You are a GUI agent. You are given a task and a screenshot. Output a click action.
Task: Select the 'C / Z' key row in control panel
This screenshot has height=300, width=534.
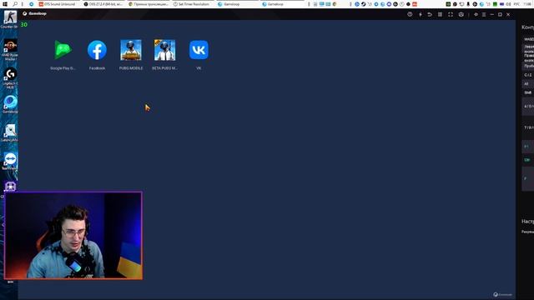point(528,75)
